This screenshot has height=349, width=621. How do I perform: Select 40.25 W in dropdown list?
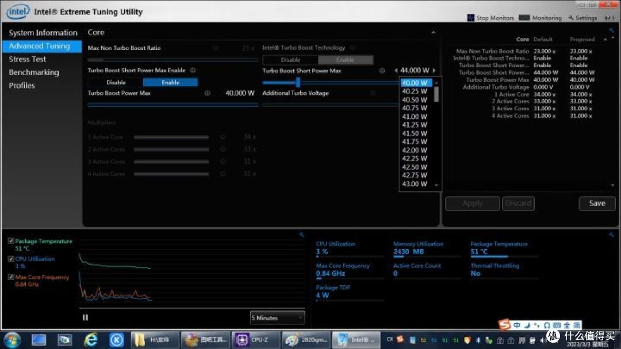415,91
